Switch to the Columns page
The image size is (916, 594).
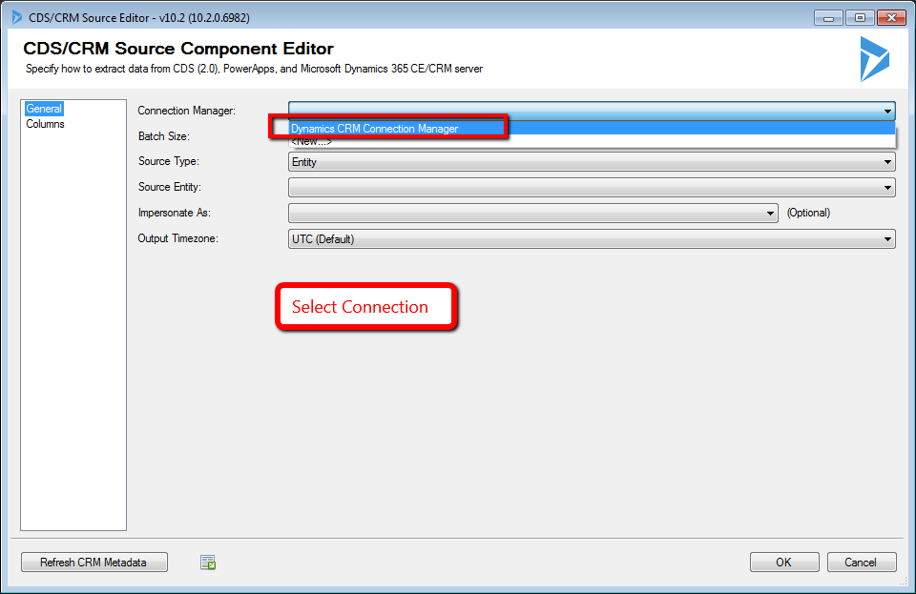(45, 124)
